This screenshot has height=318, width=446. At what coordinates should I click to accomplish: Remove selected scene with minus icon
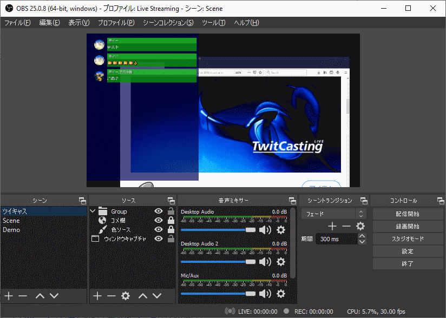click(x=23, y=296)
